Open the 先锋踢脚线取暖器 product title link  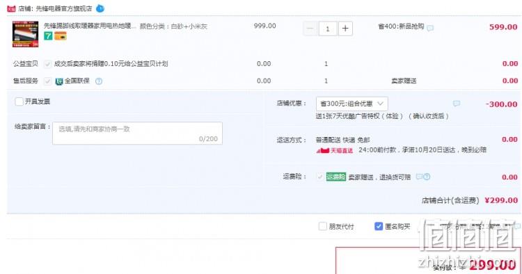(x=90, y=26)
